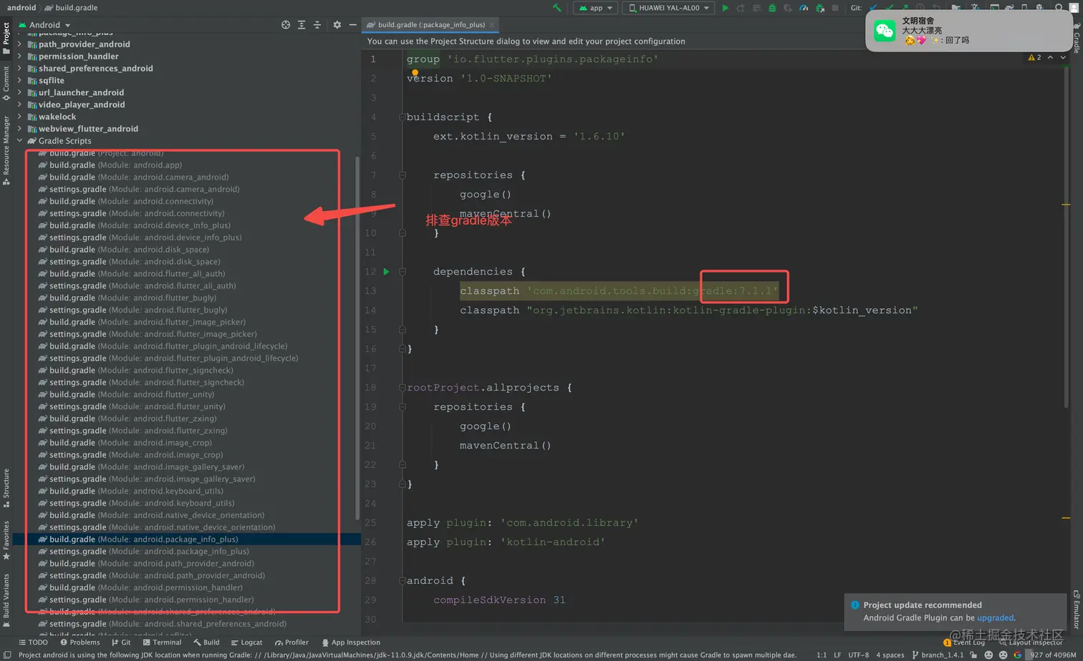This screenshot has width=1083, height=661.
Task: Open the Problems tool window
Action: coord(80,642)
